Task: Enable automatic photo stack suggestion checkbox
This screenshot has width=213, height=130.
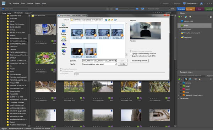Action: point(131,56)
